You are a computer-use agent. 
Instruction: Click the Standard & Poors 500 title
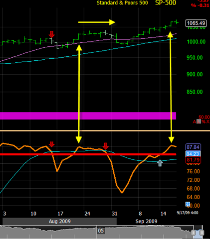(122, 3)
